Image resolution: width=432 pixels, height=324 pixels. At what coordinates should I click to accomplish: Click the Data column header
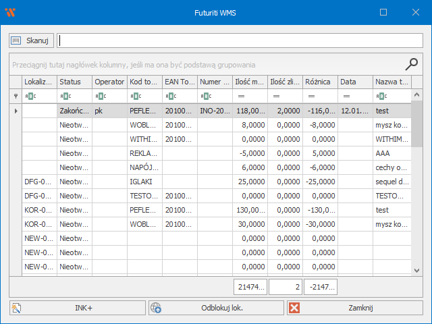pyautogui.click(x=354, y=82)
